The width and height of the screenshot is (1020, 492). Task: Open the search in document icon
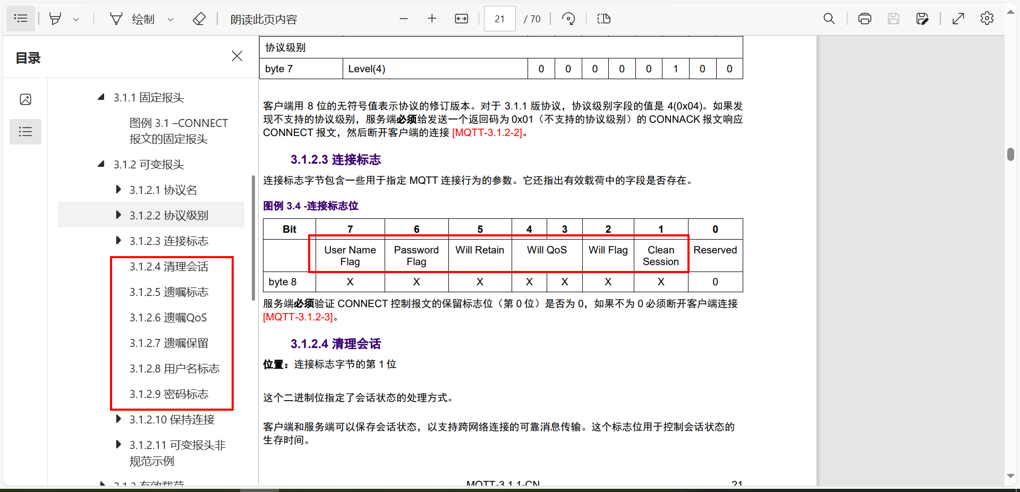click(x=829, y=19)
